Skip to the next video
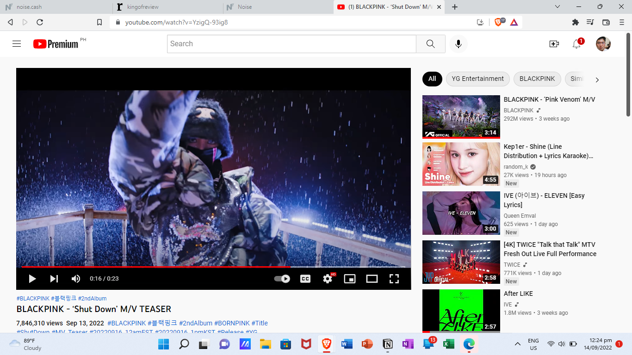Screen dimensions: 632x355 click(54, 279)
